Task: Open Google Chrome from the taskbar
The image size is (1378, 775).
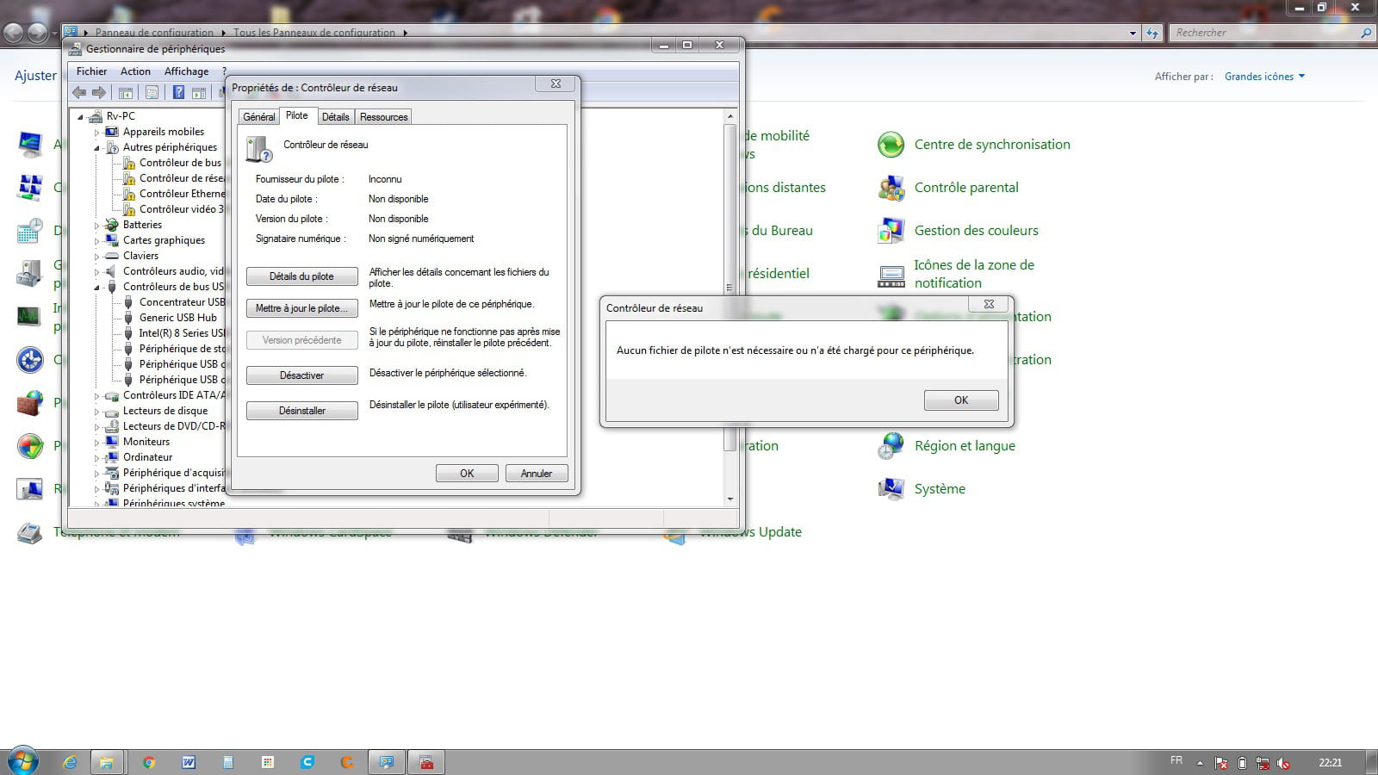Action: [x=149, y=762]
